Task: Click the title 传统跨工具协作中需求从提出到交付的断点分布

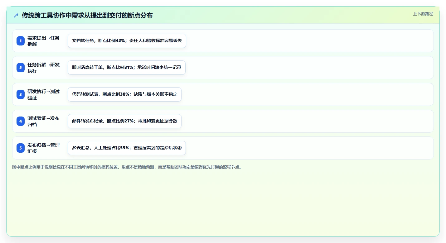Action: 87,15
